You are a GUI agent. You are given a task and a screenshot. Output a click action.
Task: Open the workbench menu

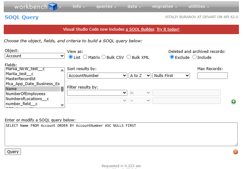[x=38, y=7]
